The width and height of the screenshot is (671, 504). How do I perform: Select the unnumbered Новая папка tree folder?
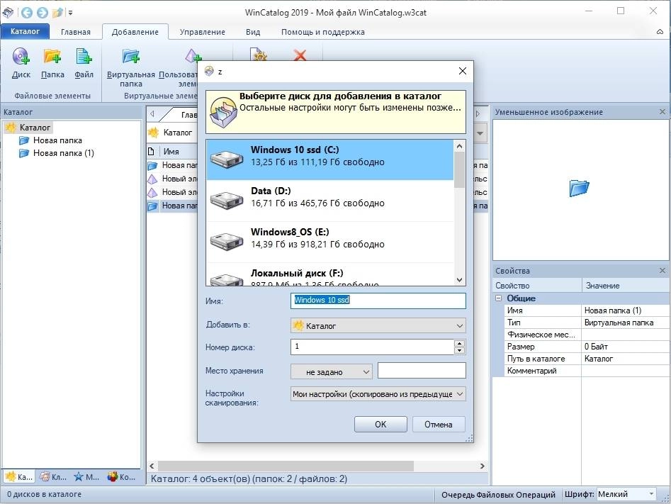[57, 140]
